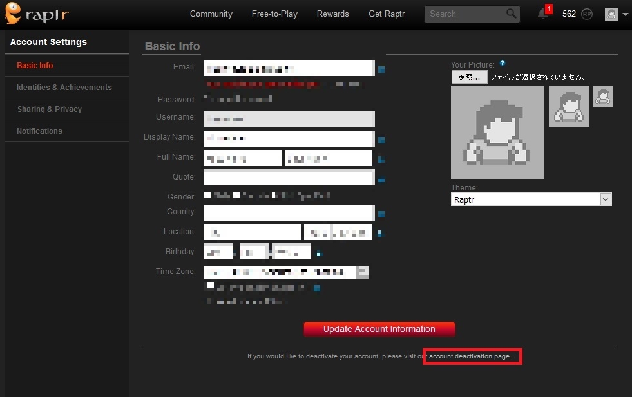Click the Email input field
632x397 pixels.
click(289, 68)
